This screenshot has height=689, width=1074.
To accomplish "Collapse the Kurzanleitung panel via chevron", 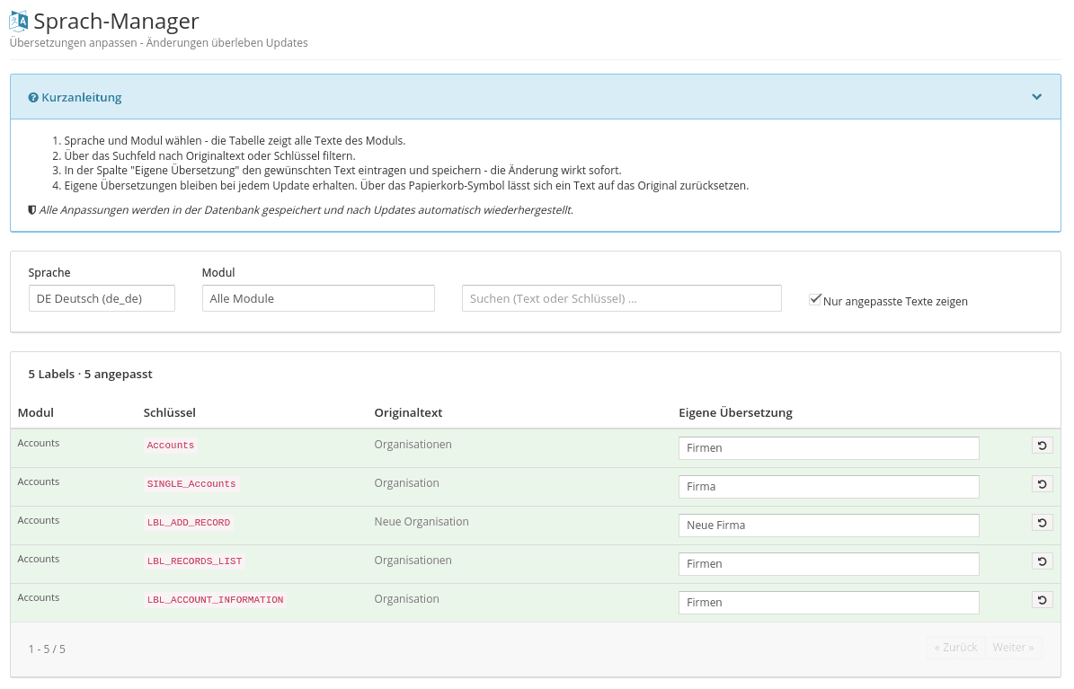I will coord(1036,97).
